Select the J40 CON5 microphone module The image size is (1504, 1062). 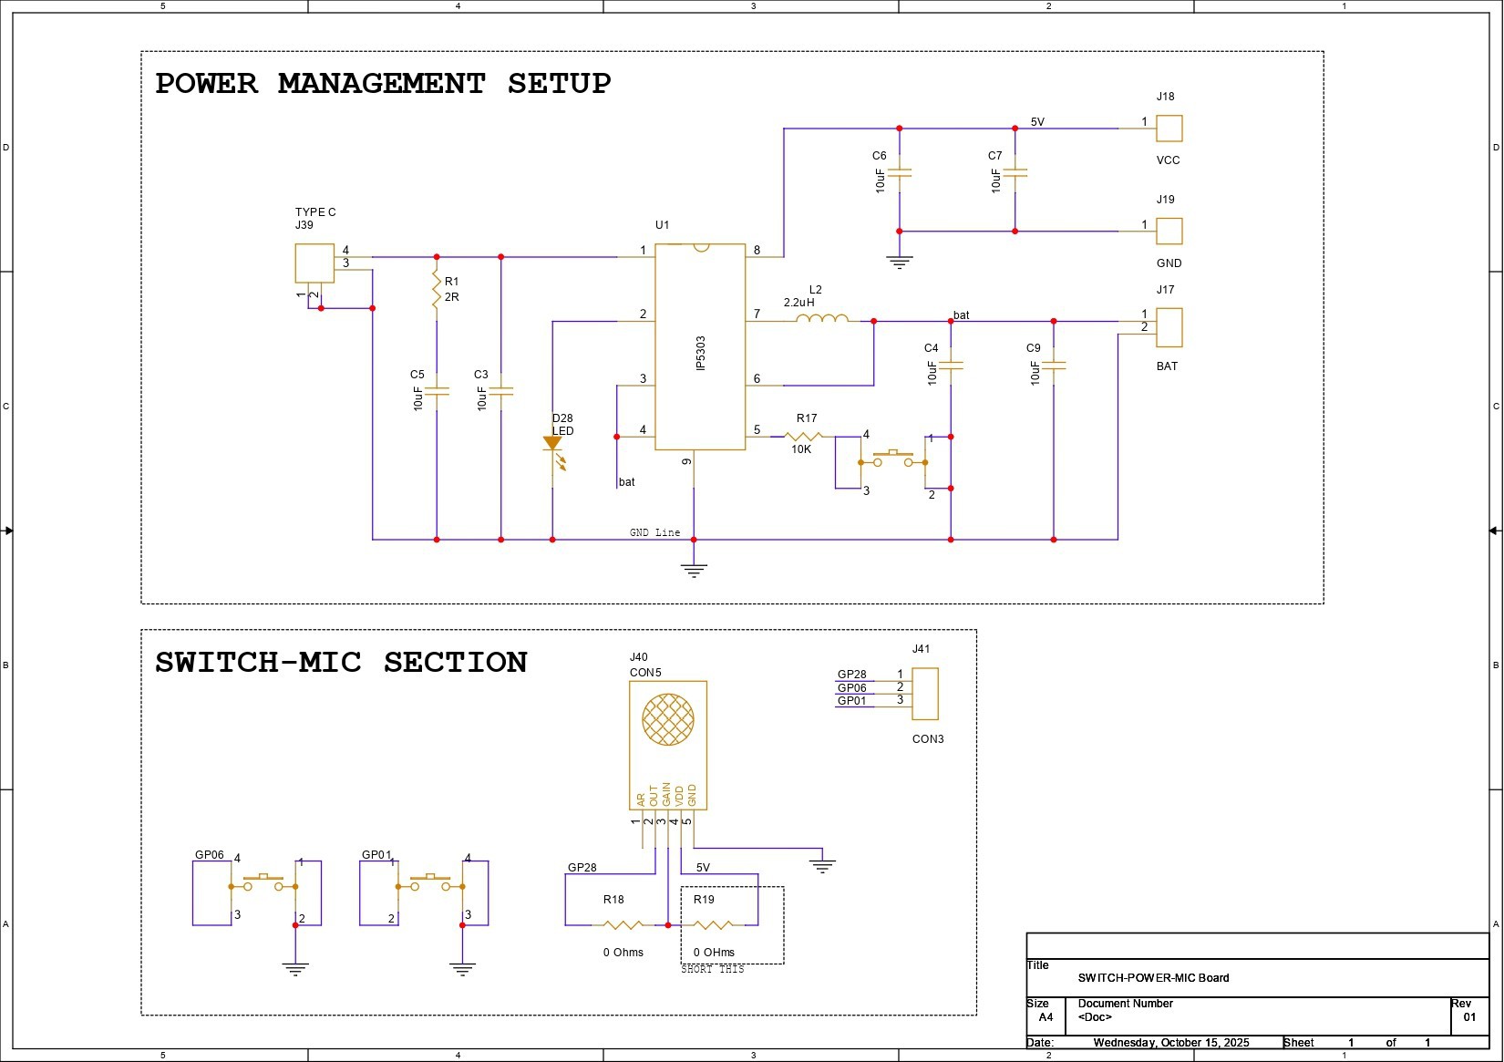click(668, 745)
